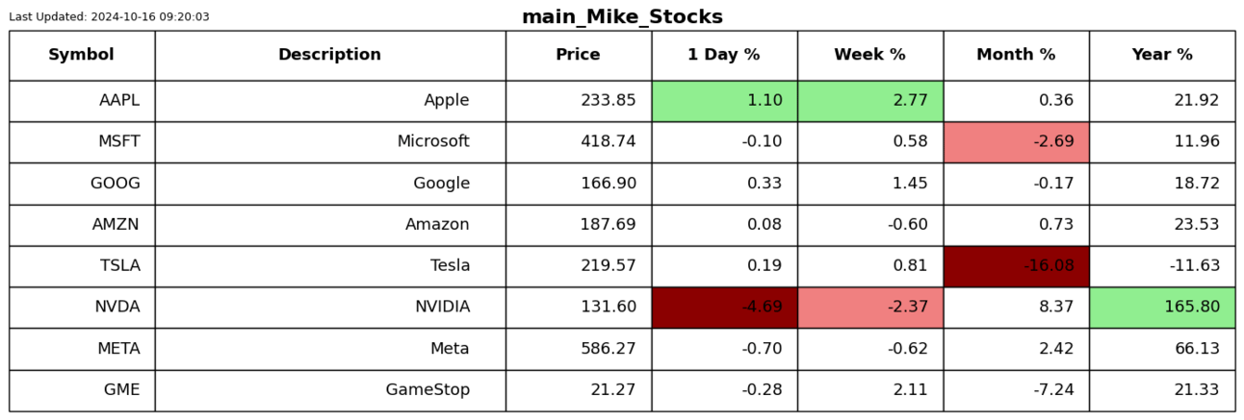Select the Description column header
This screenshot has width=1244, height=420.
pyautogui.click(x=330, y=56)
